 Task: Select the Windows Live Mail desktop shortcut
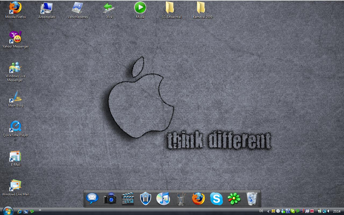[x=16, y=188]
